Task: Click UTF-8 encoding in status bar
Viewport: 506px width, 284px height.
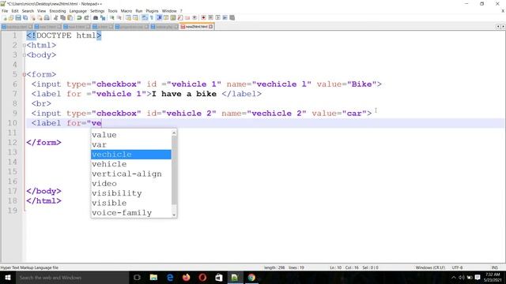Action: pyautogui.click(x=457, y=267)
